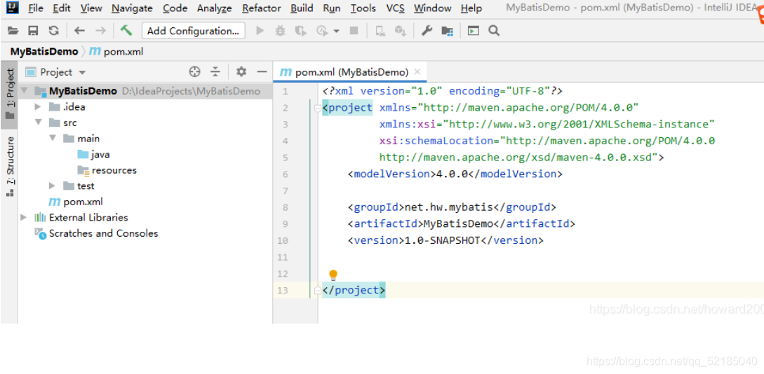The width and height of the screenshot is (764, 374).
Task: Click Locate in Project crosshair icon
Action: tap(195, 72)
